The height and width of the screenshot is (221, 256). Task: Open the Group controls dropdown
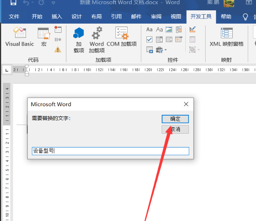tap(194, 50)
